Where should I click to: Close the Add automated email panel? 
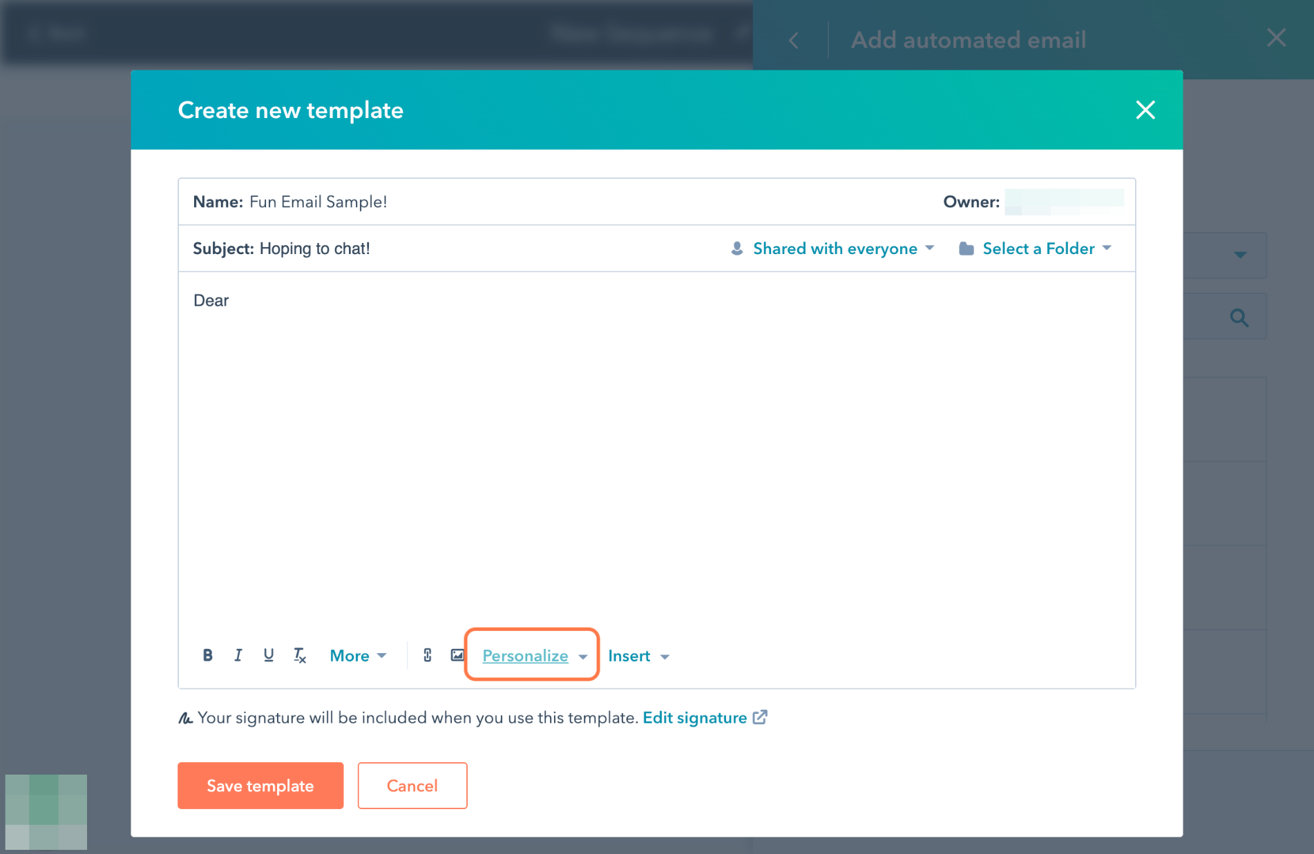pos(1276,38)
